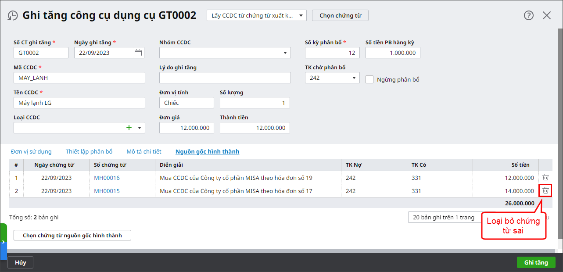Open the TK chờ phân bổ dropdown
This screenshot has width=563, height=272.
[354, 78]
